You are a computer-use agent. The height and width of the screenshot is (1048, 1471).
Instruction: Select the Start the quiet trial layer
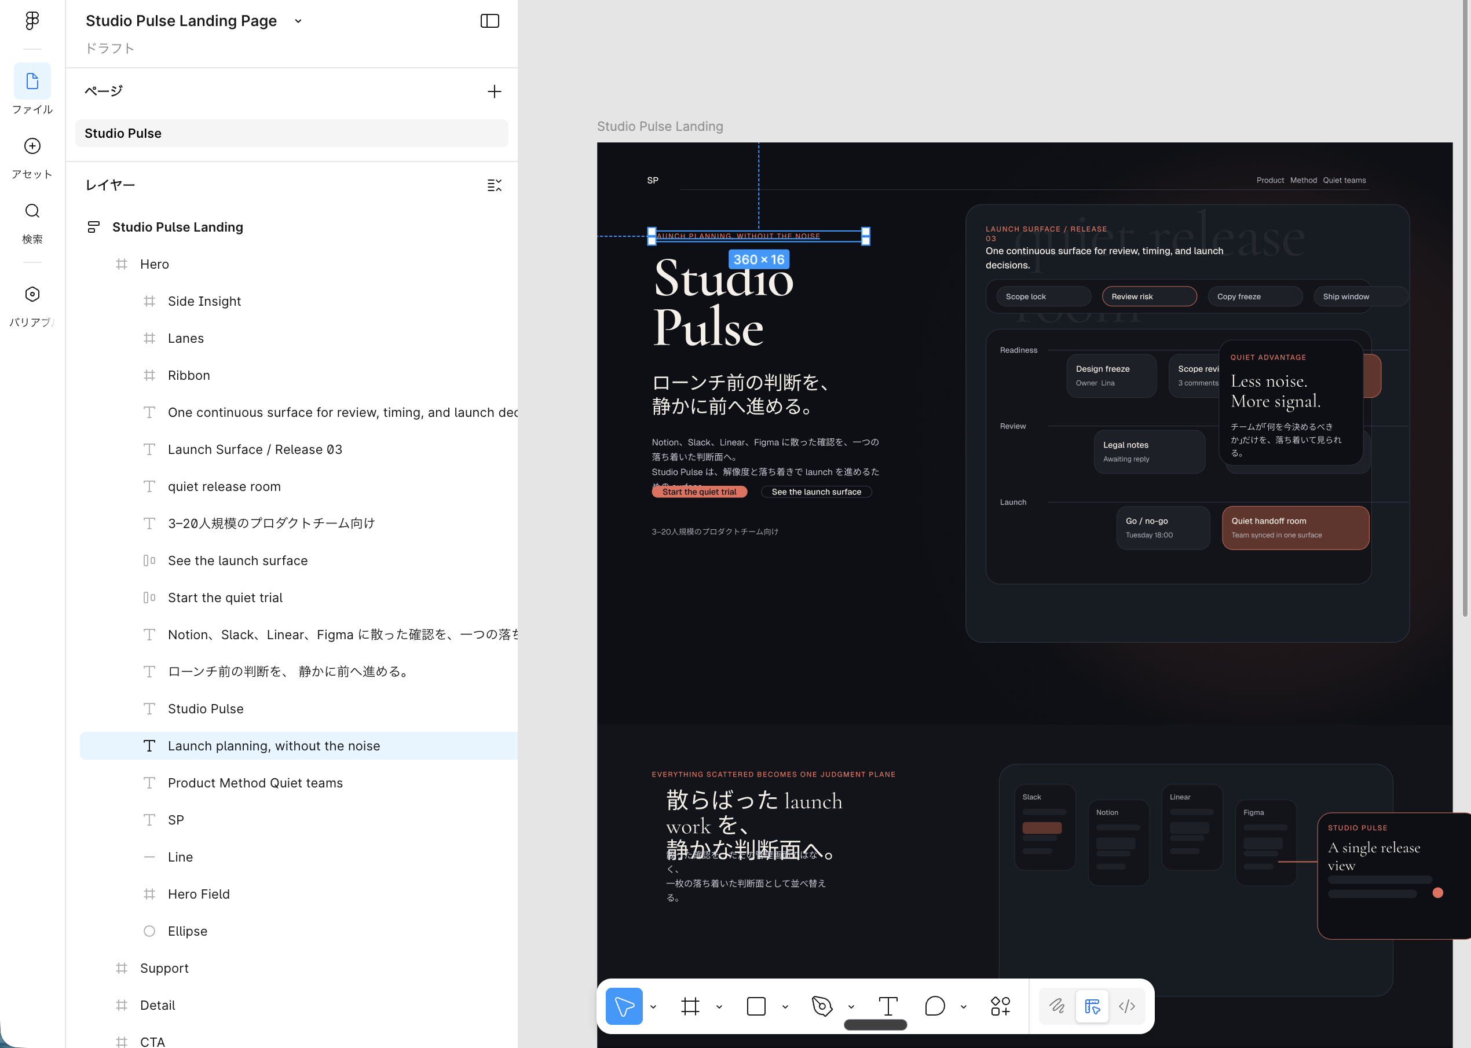pos(299,598)
